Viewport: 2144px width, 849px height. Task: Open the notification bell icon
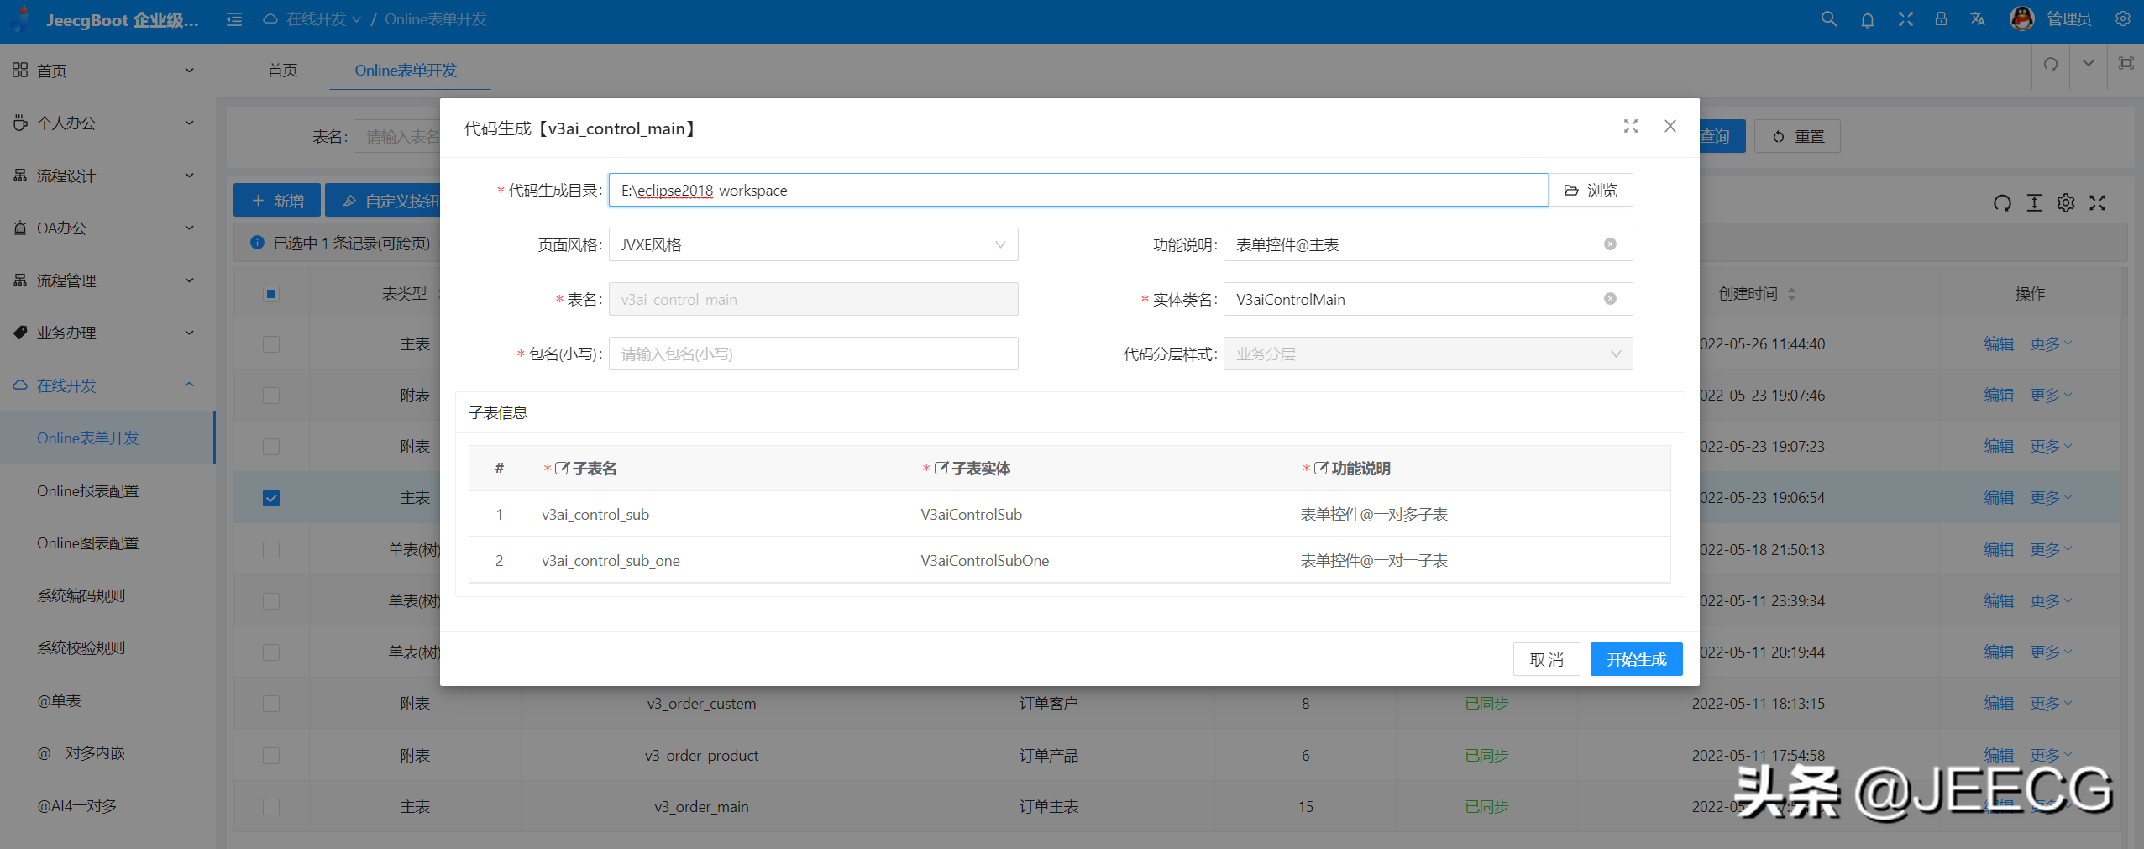(1867, 18)
